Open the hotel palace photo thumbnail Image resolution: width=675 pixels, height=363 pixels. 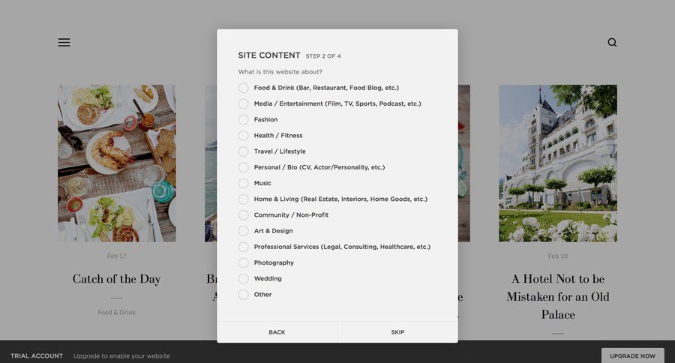558,163
